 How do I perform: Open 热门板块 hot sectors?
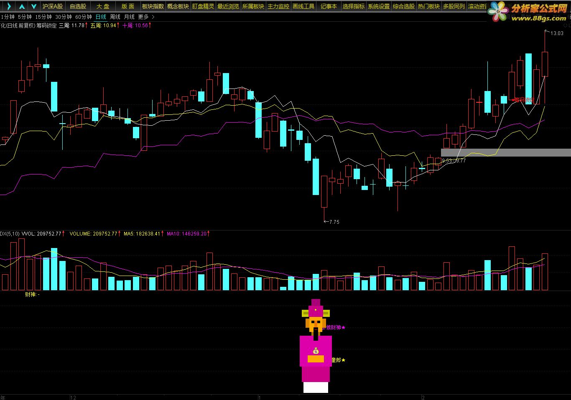429,6
